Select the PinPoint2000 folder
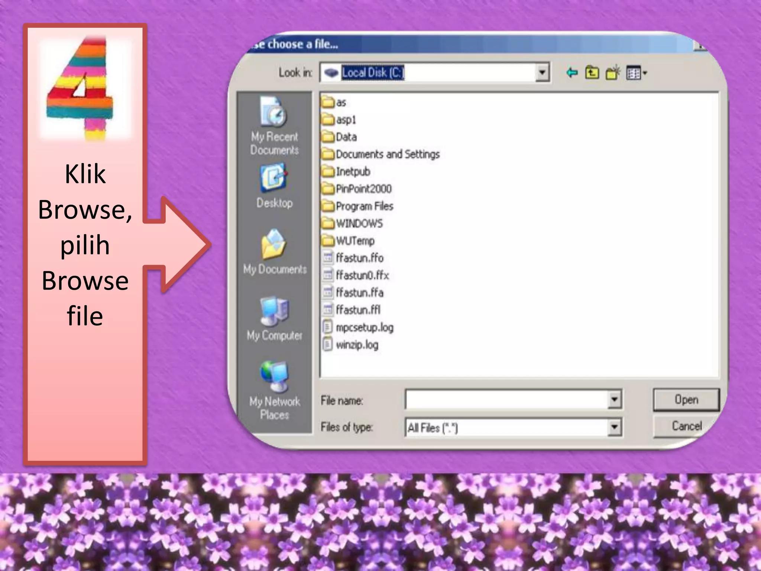761x571 pixels. (x=356, y=188)
